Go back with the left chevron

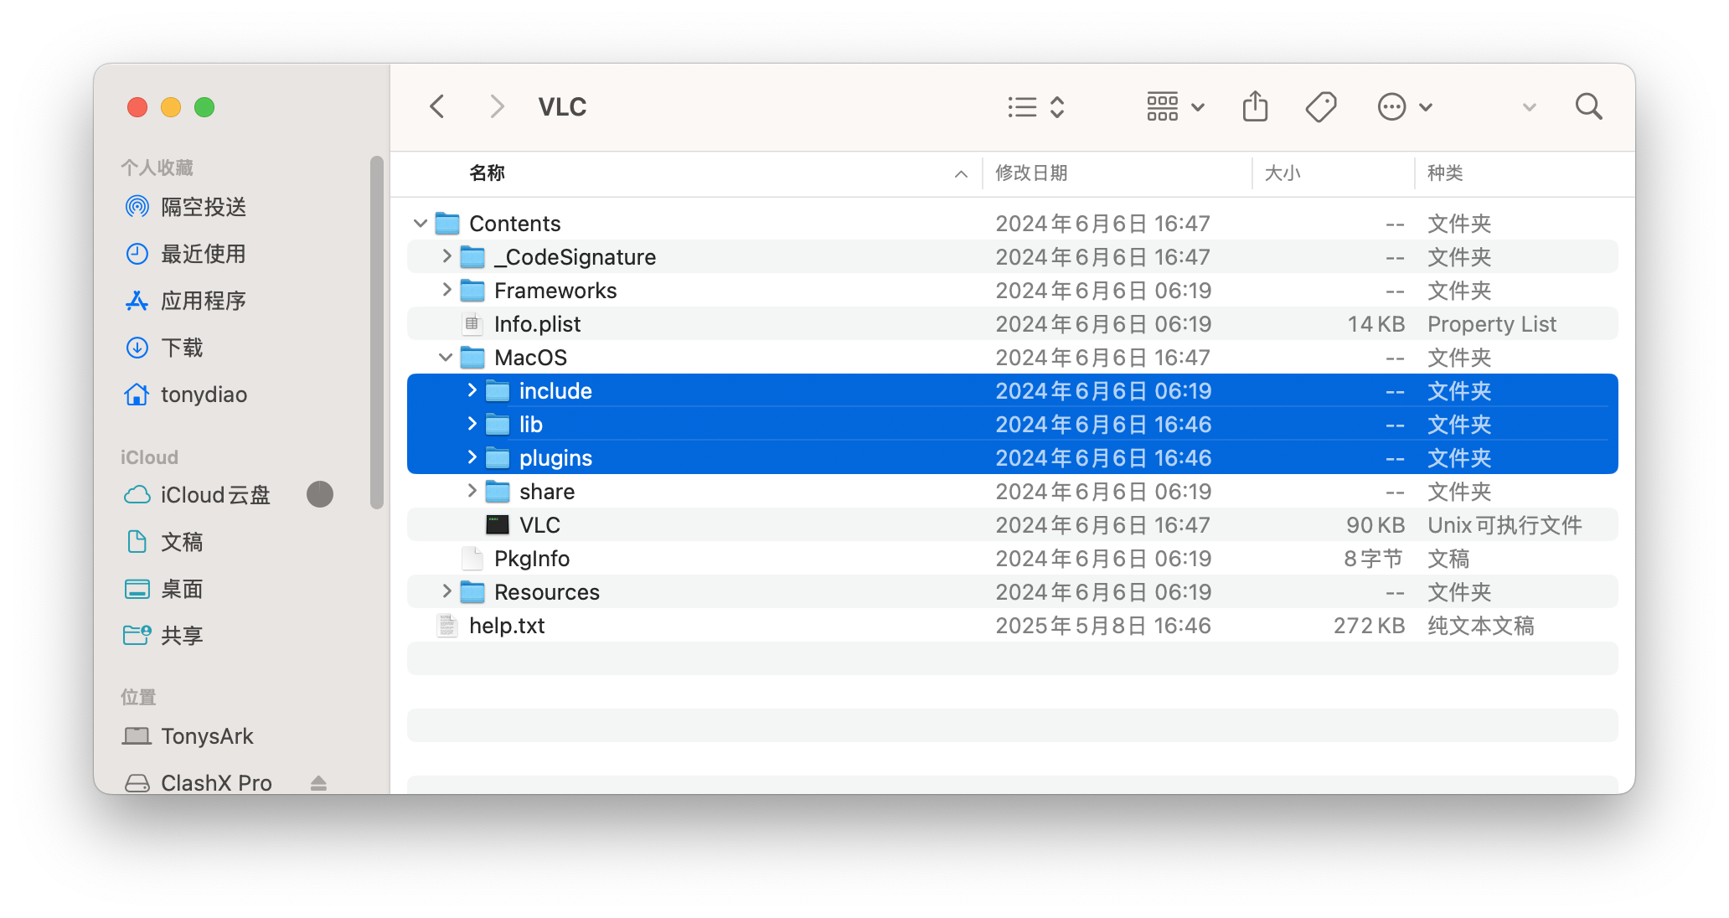click(x=437, y=107)
